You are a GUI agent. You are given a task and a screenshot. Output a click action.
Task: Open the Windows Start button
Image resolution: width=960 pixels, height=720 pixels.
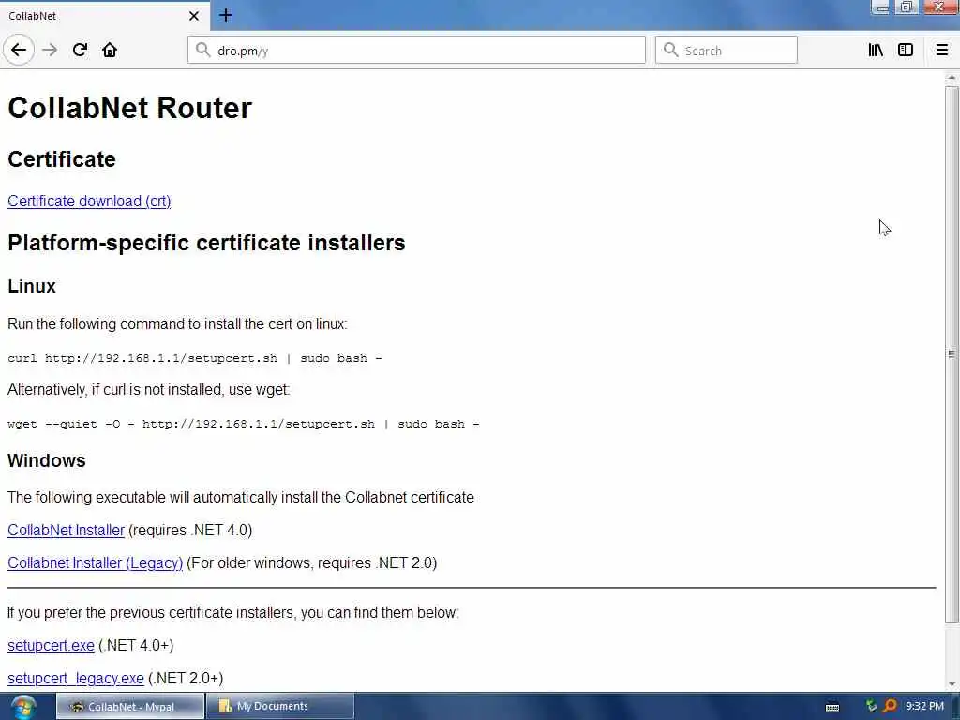[23, 707]
